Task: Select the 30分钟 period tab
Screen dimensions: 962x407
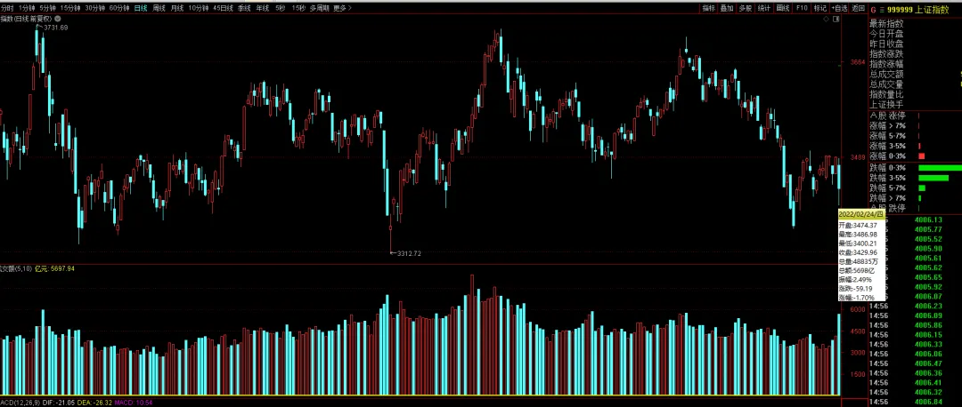Action: pos(95,8)
